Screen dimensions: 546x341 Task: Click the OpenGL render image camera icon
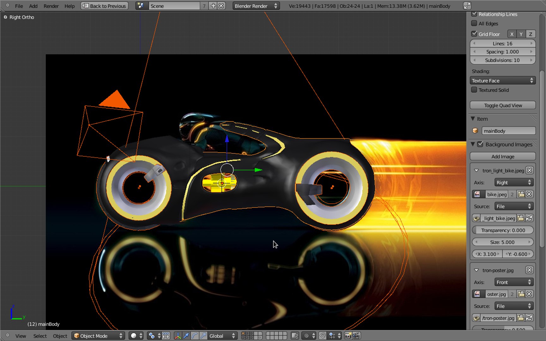348,336
